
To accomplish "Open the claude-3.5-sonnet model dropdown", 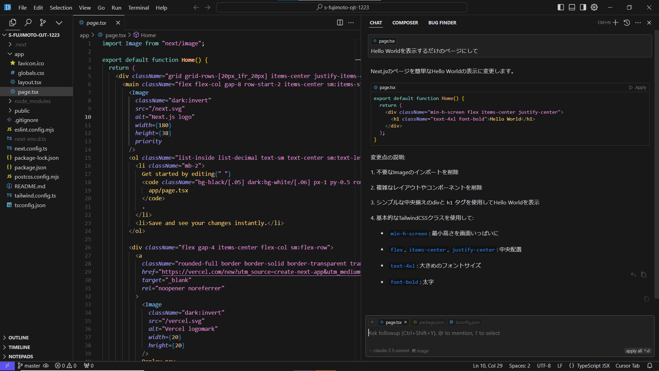I will tap(389, 351).
